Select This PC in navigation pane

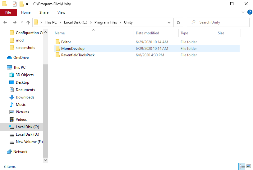click(x=16, y=68)
